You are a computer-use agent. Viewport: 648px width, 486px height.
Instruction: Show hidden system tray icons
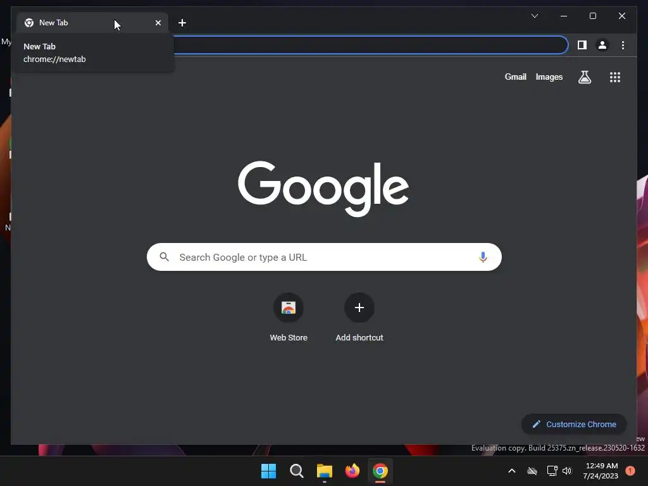point(511,471)
